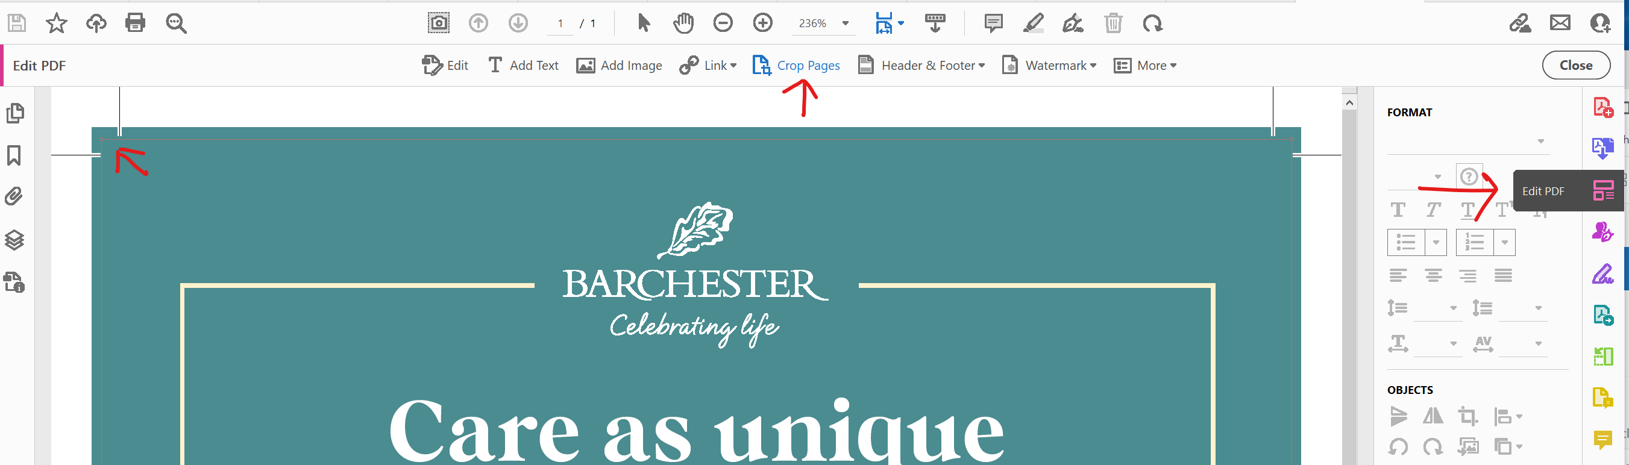Choose Add Image

[619, 65]
